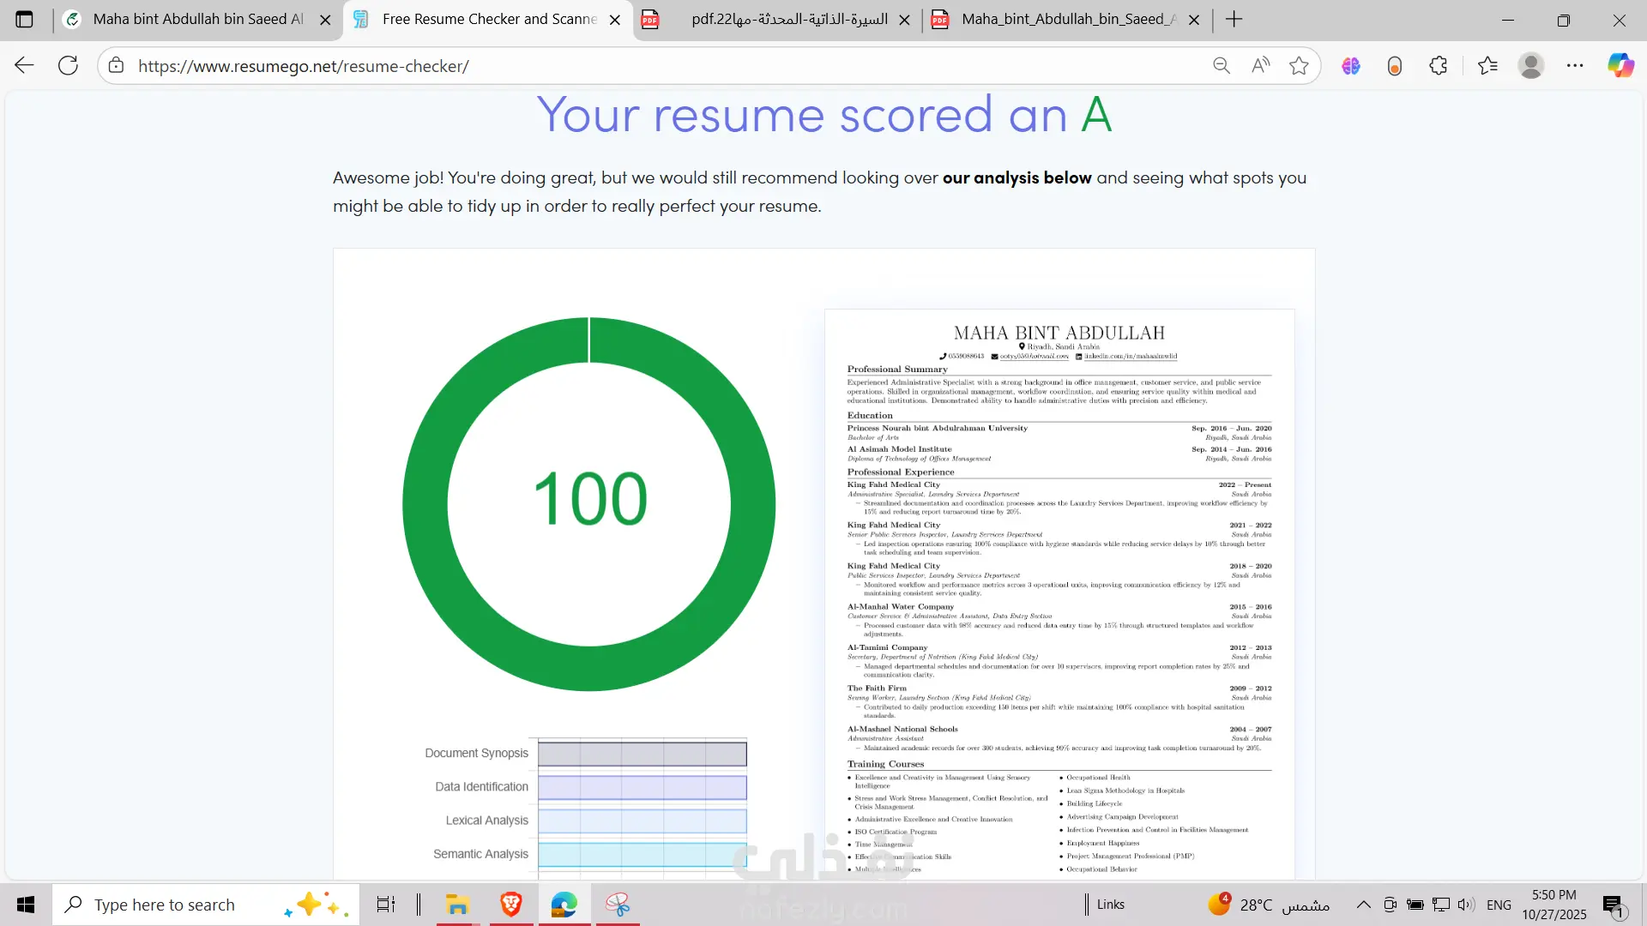Open a new browser tab
This screenshot has width=1647, height=926.
coord(1234,19)
